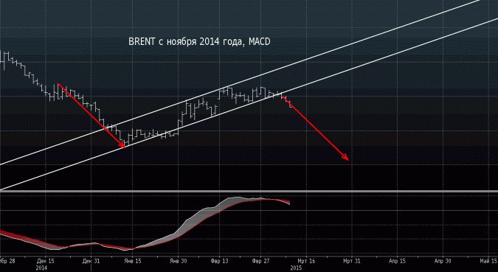Click the chart title 'BRENT с ноября 2014 года, MACD'

199,41
